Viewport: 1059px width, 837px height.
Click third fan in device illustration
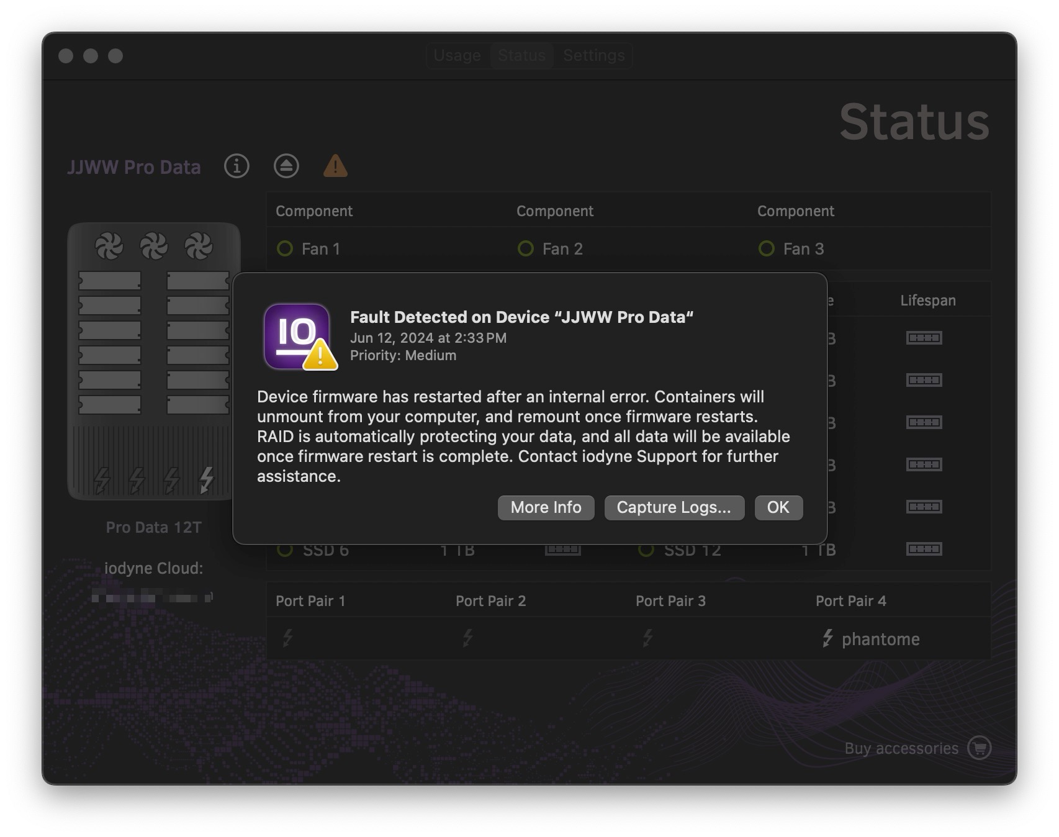click(x=199, y=246)
